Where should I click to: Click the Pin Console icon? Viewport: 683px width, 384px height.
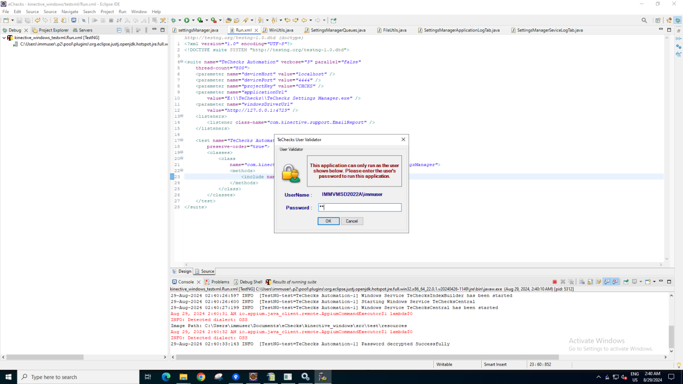(x=626, y=282)
